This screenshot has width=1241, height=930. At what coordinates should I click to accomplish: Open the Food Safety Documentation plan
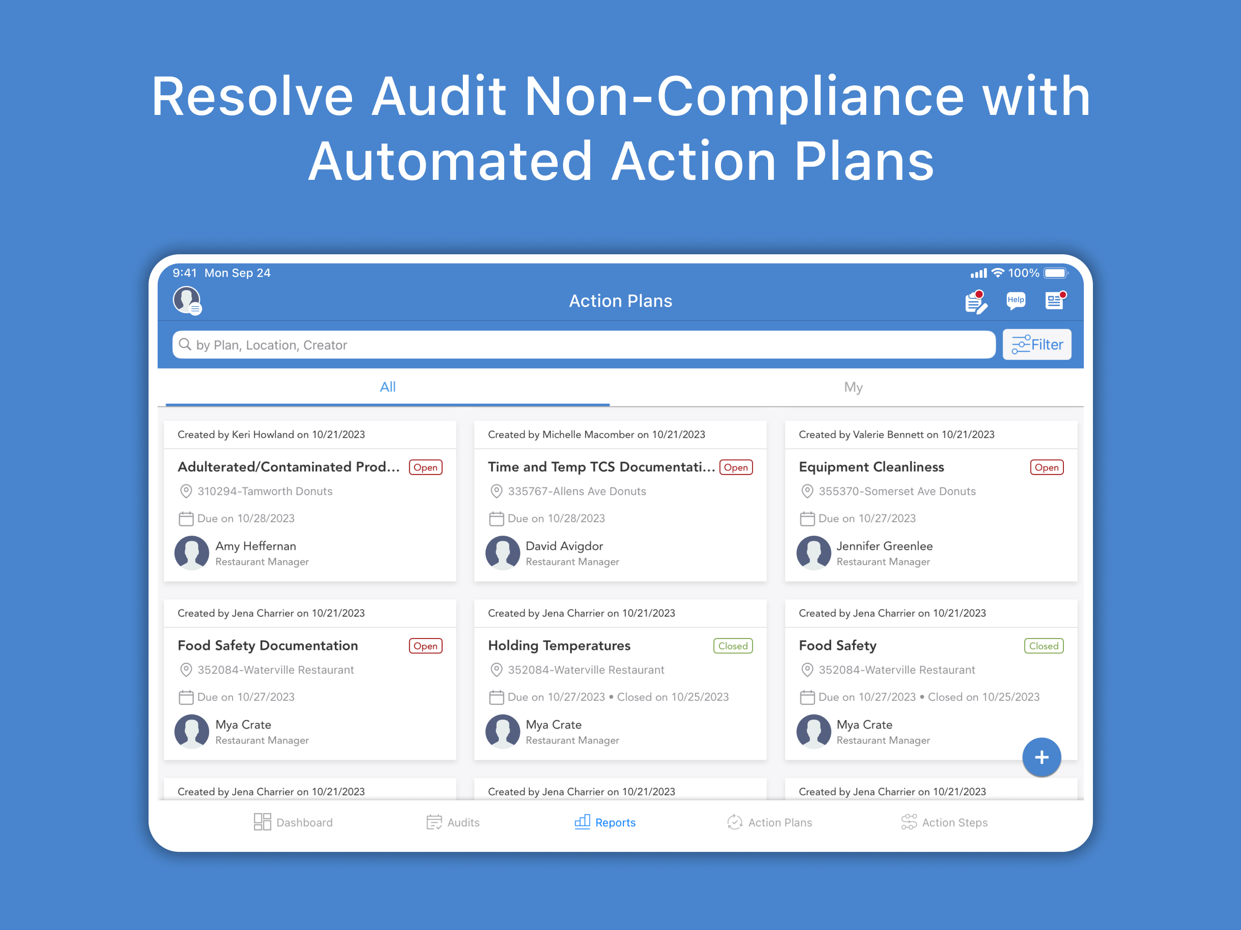pos(268,646)
